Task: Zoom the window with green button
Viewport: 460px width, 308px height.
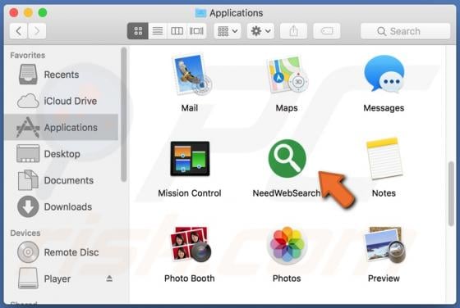Action: coord(43,12)
